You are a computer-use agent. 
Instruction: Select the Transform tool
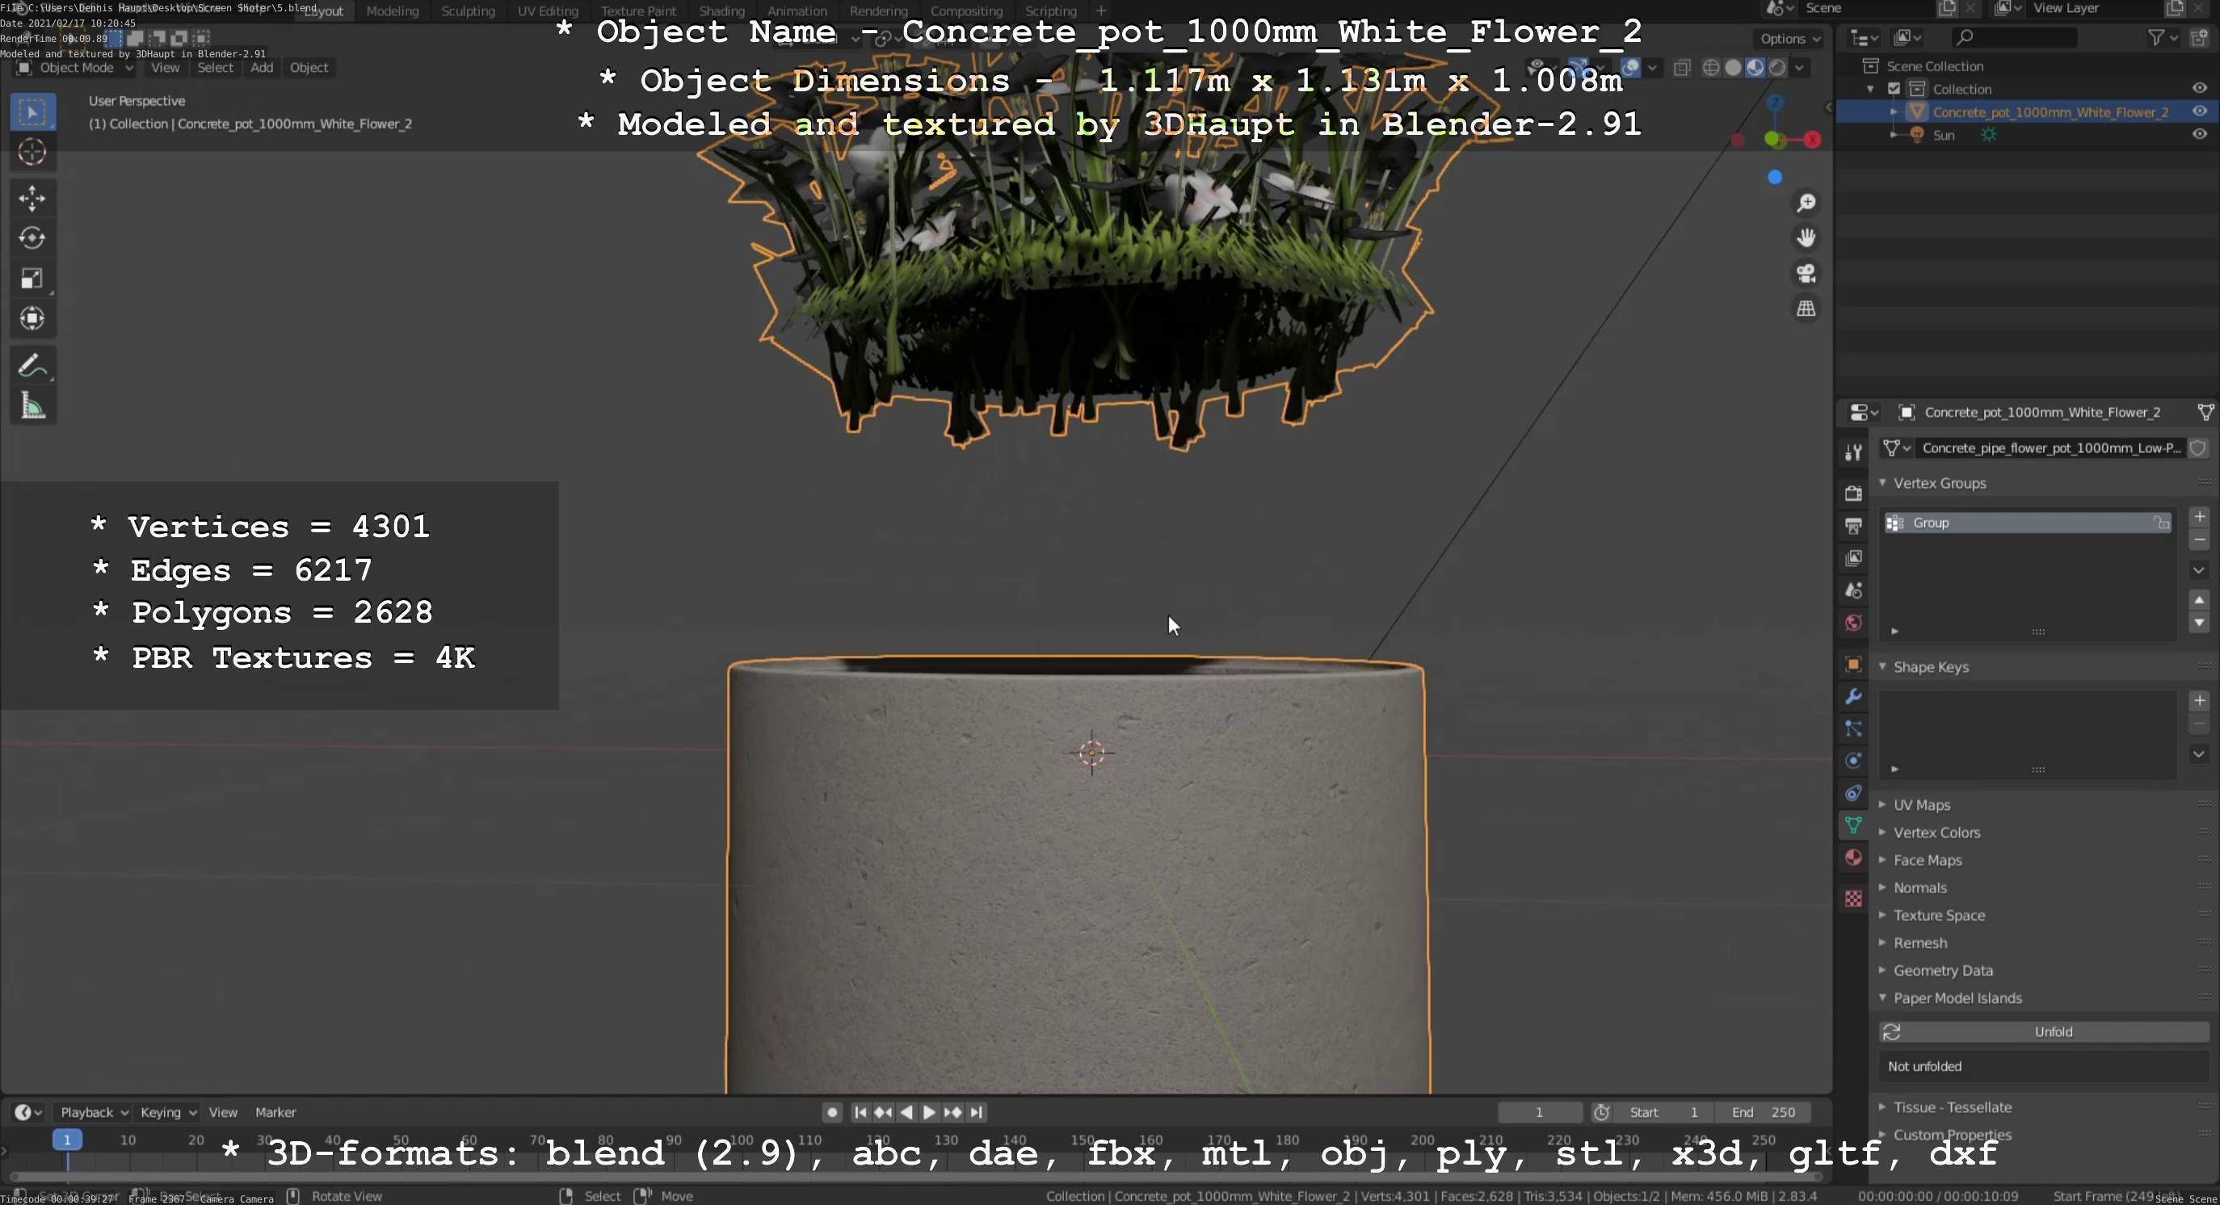tap(33, 319)
